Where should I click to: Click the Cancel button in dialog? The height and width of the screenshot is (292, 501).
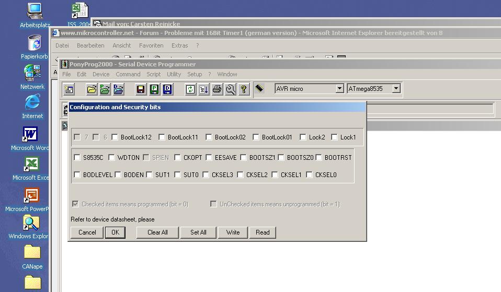coord(87,232)
